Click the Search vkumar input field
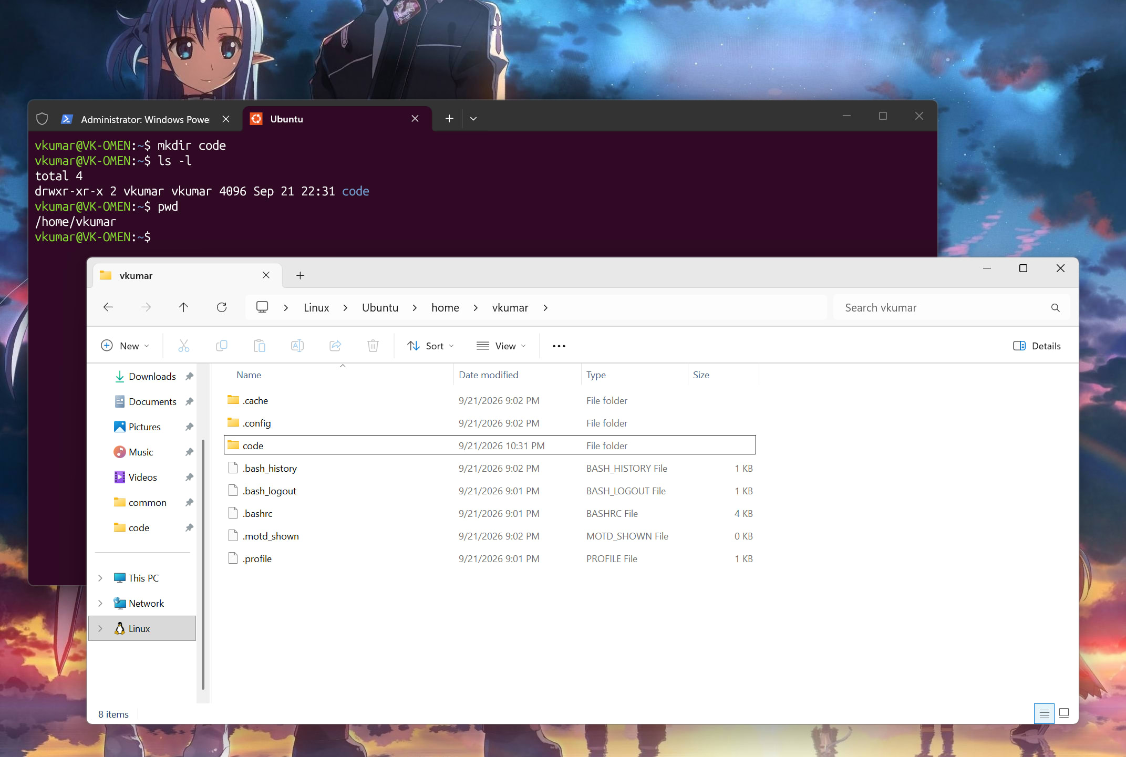Image resolution: width=1126 pixels, height=757 pixels. click(x=951, y=308)
